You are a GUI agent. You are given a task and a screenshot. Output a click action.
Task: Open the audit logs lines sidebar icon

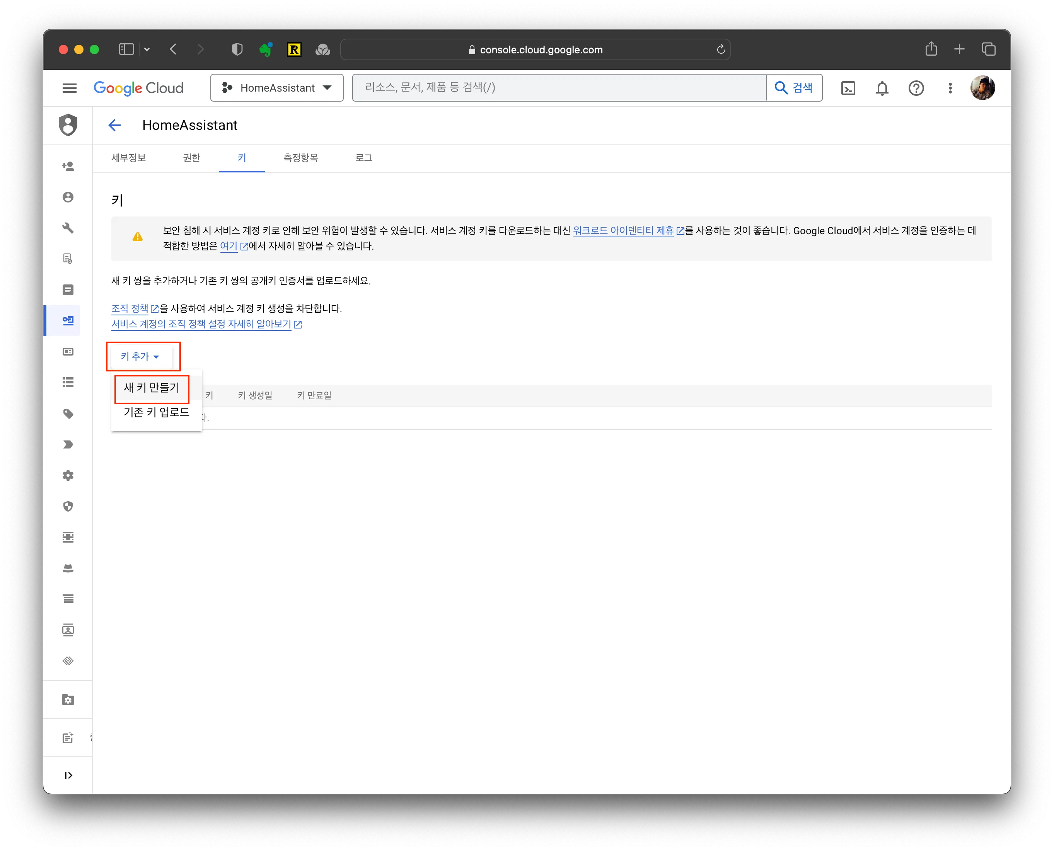point(68,599)
